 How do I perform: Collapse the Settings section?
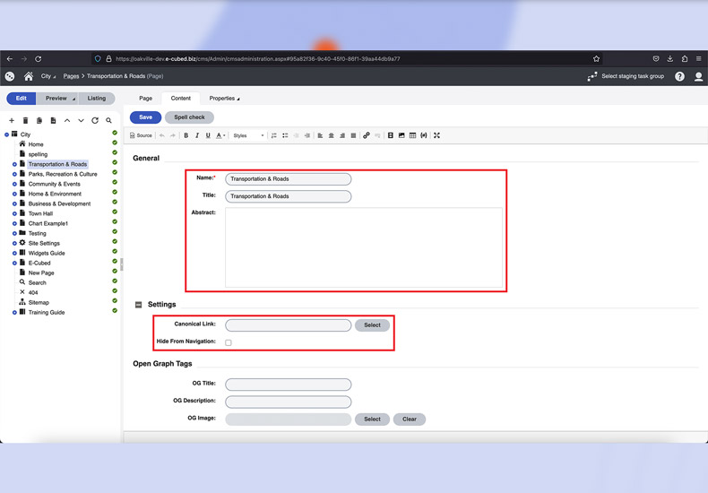138,305
